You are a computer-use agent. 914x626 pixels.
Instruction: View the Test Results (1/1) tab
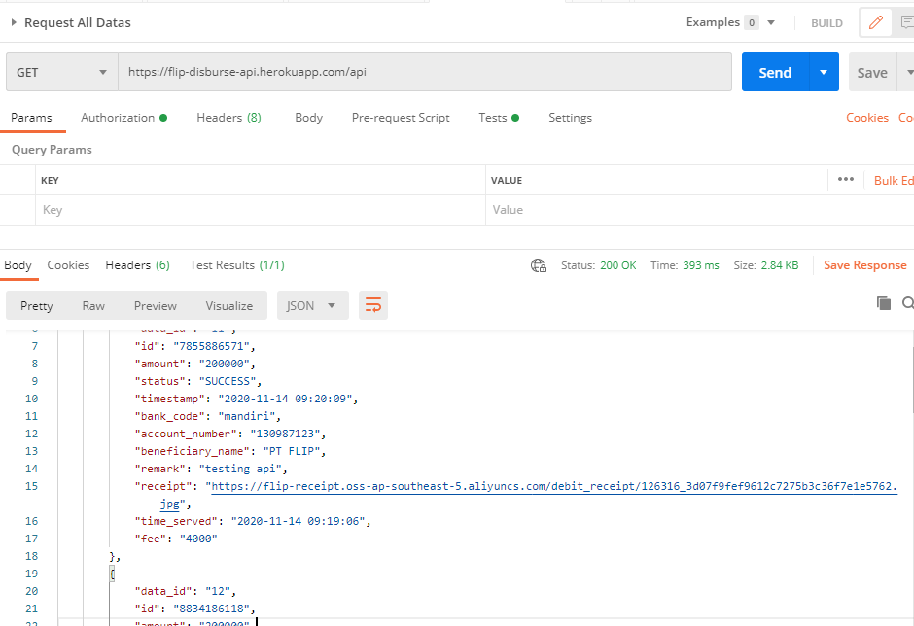coord(236,265)
